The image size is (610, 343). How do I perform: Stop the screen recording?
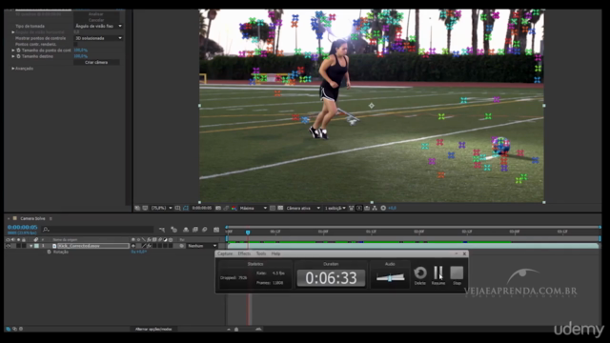457,273
